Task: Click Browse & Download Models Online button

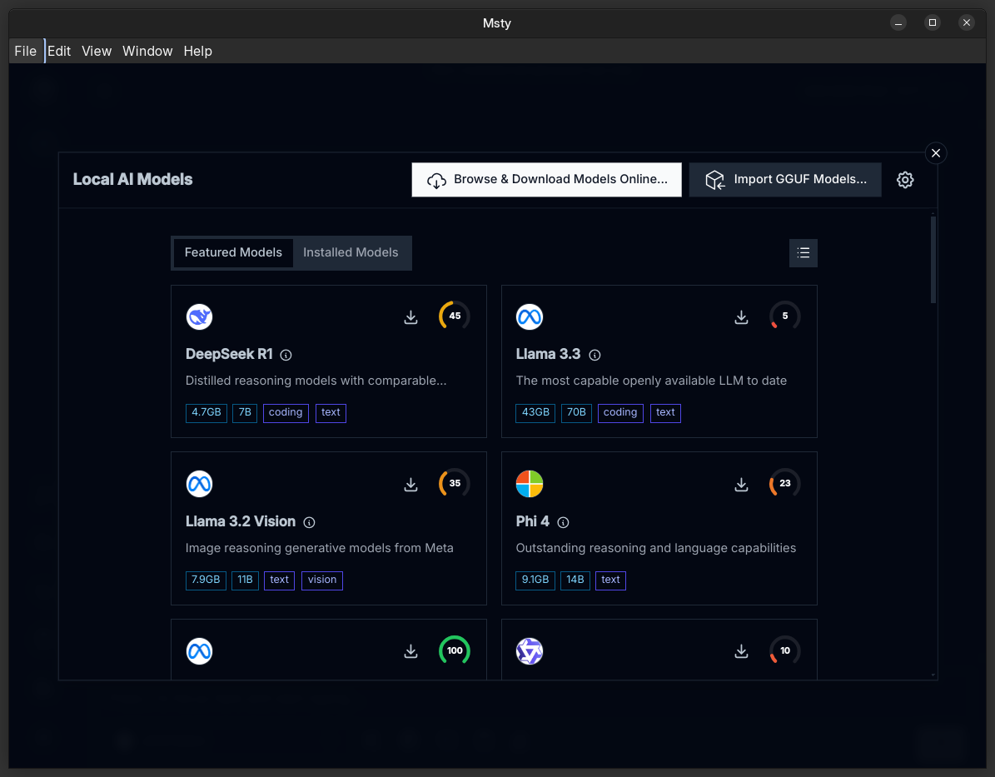Action: 546,180
